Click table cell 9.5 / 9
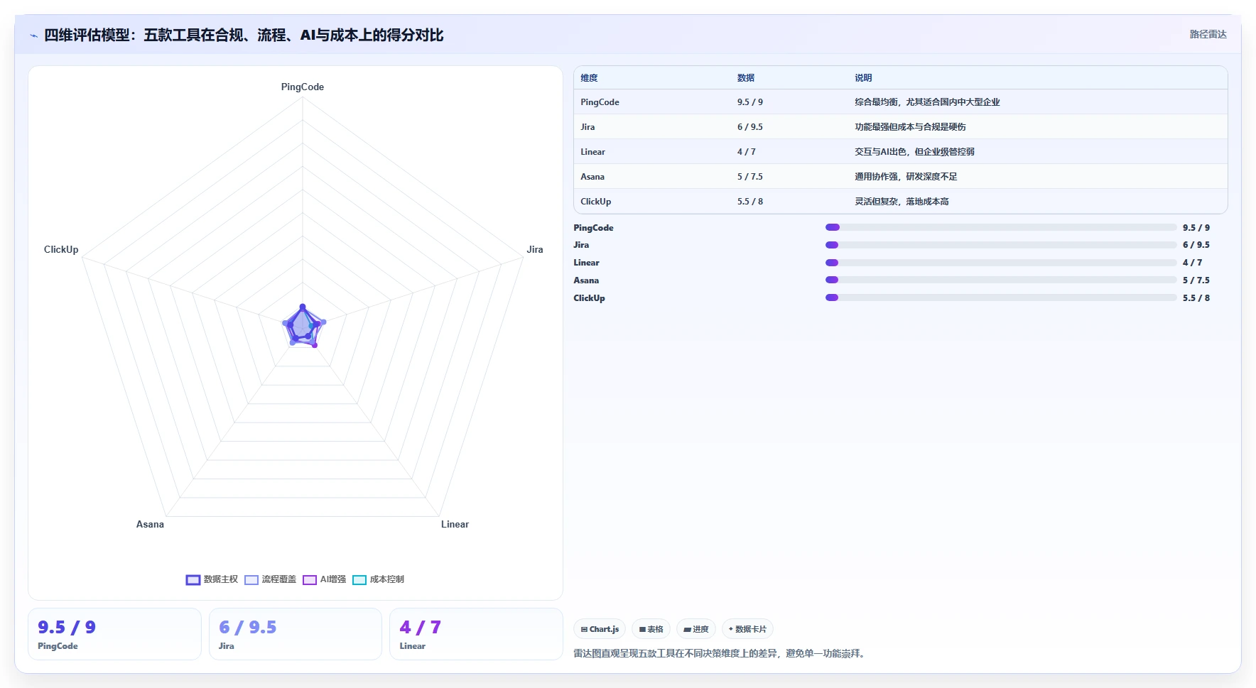 click(x=750, y=102)
